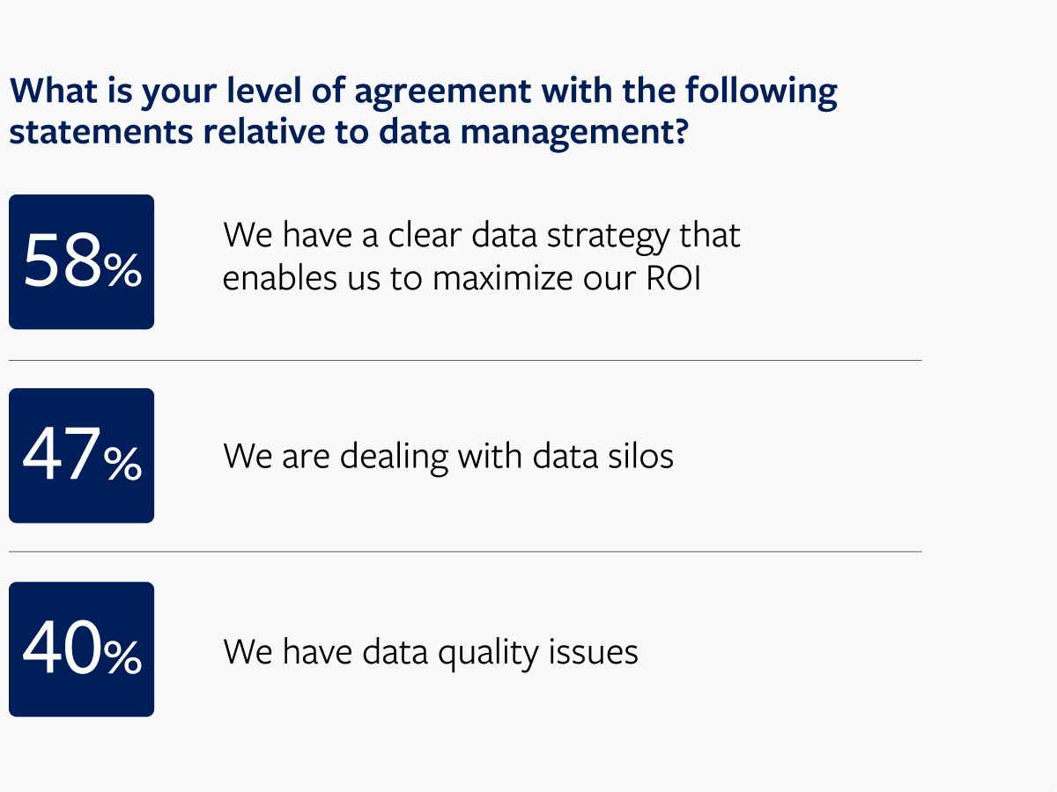Select heading line 'statements relative to data management?'

point(348,131)
